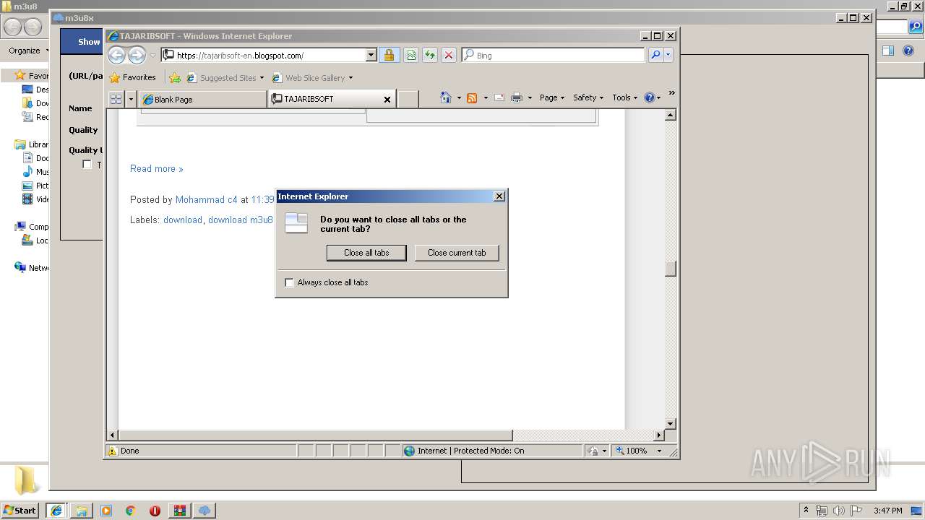Viewport: 925px width, 520px height.
Task: Follow the Read more link
Action: [x=156, y=169]
